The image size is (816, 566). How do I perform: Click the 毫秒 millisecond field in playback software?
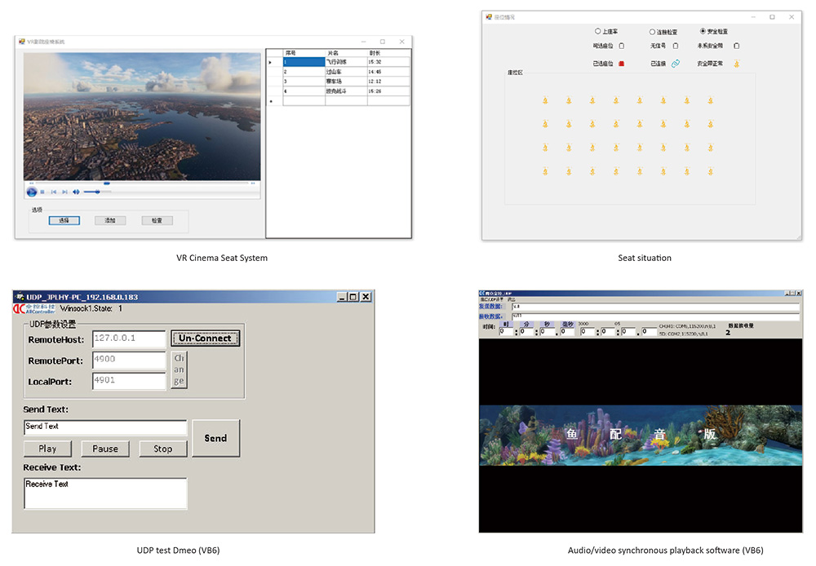567,331
